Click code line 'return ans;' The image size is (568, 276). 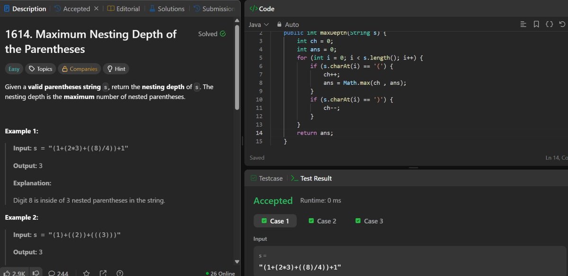click(315, 133)
